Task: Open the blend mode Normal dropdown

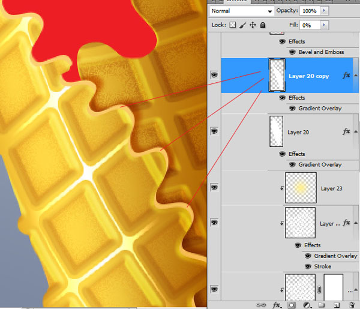Action: pos(241,11)
